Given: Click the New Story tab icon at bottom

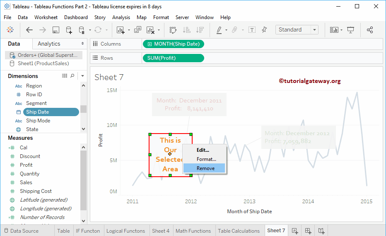Looking at the screenshot, I should (321, 231).
